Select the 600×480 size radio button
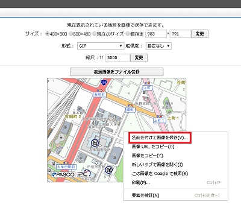Screen dimensions: 241x219 [x=70, y=34]
